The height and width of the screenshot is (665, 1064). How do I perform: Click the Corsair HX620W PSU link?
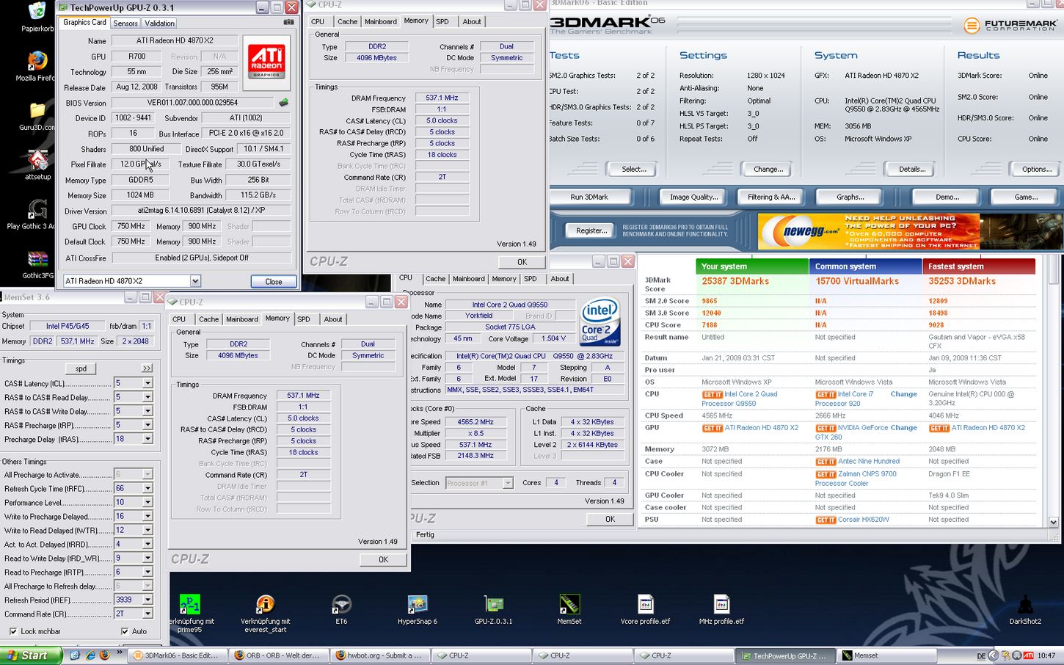[864, 519]
